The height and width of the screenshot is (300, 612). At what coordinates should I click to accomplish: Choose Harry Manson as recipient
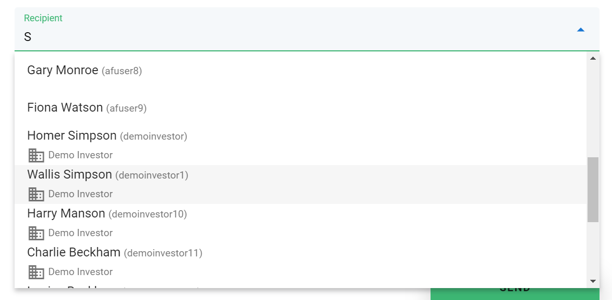pos(67,213)
